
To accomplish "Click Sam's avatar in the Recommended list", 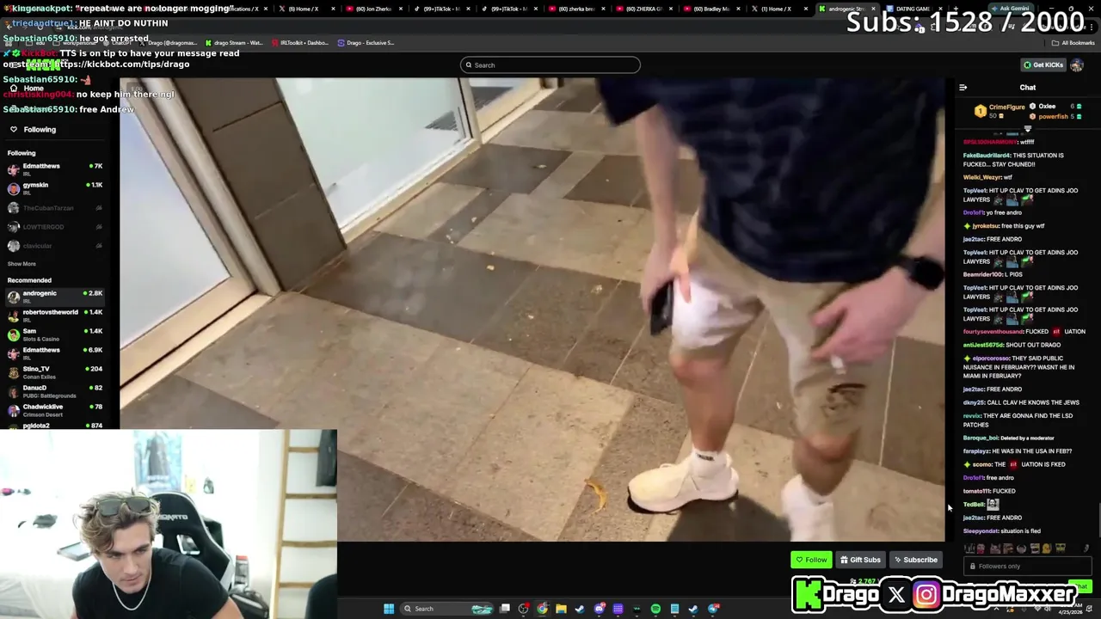I will (x=13, y=334).
